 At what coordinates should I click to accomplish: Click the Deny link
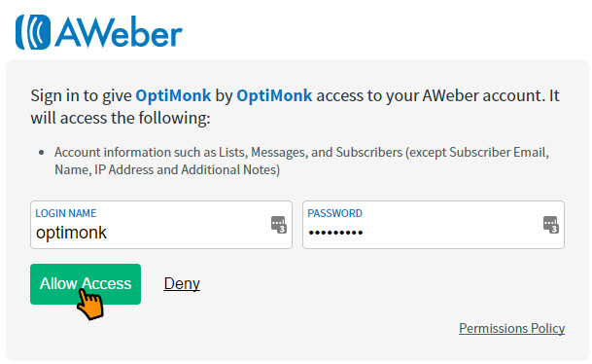pyautogui.click(x=182, y=283)
